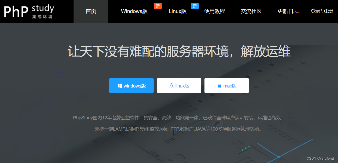Viewport: 338px width, 163px height.
Task: Click the Windows logo icon
Action: (x=120, y=86)
